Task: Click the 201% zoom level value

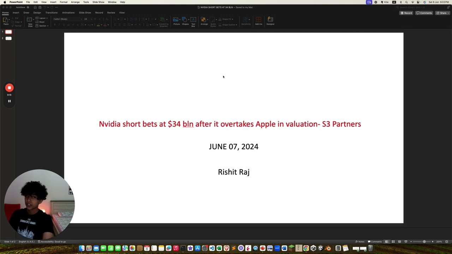Action: pos(439,242)
